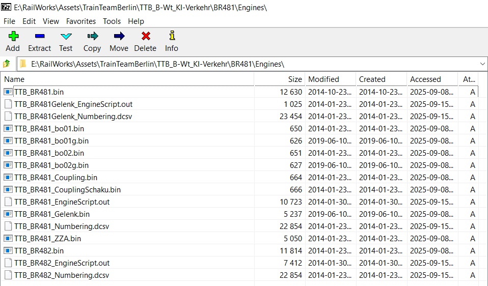Click the green Add toolbar icon
Viewport: 488px width, 286px height.
tap(13, 36)
